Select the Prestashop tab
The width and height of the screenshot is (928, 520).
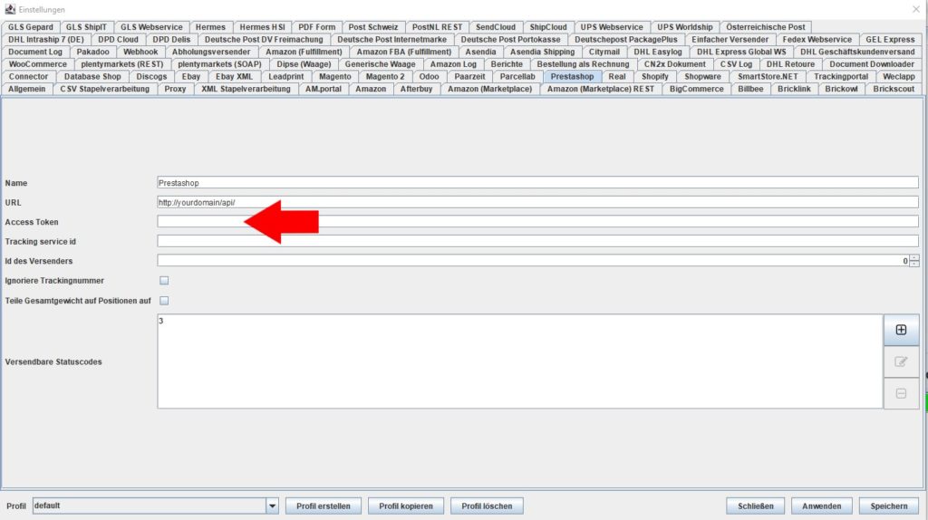click(x=572, y=76)
